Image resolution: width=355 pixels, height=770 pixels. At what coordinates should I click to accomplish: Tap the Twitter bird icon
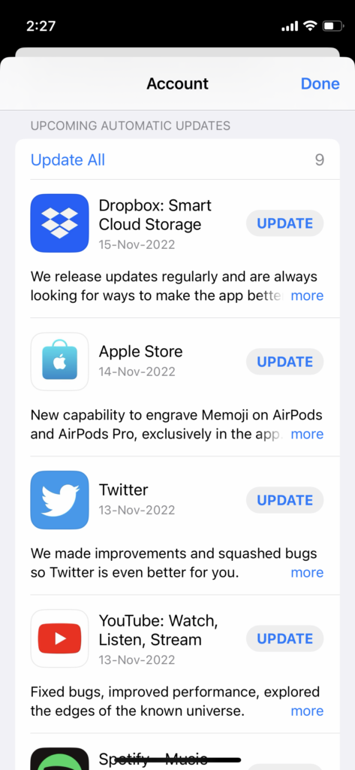pyautogui.click(x=59, y=500)
